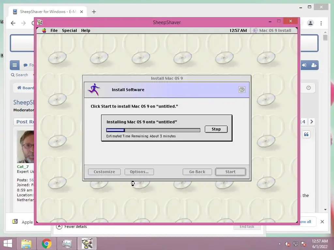Go back in the Chrome browser

[x=13, y=23]
